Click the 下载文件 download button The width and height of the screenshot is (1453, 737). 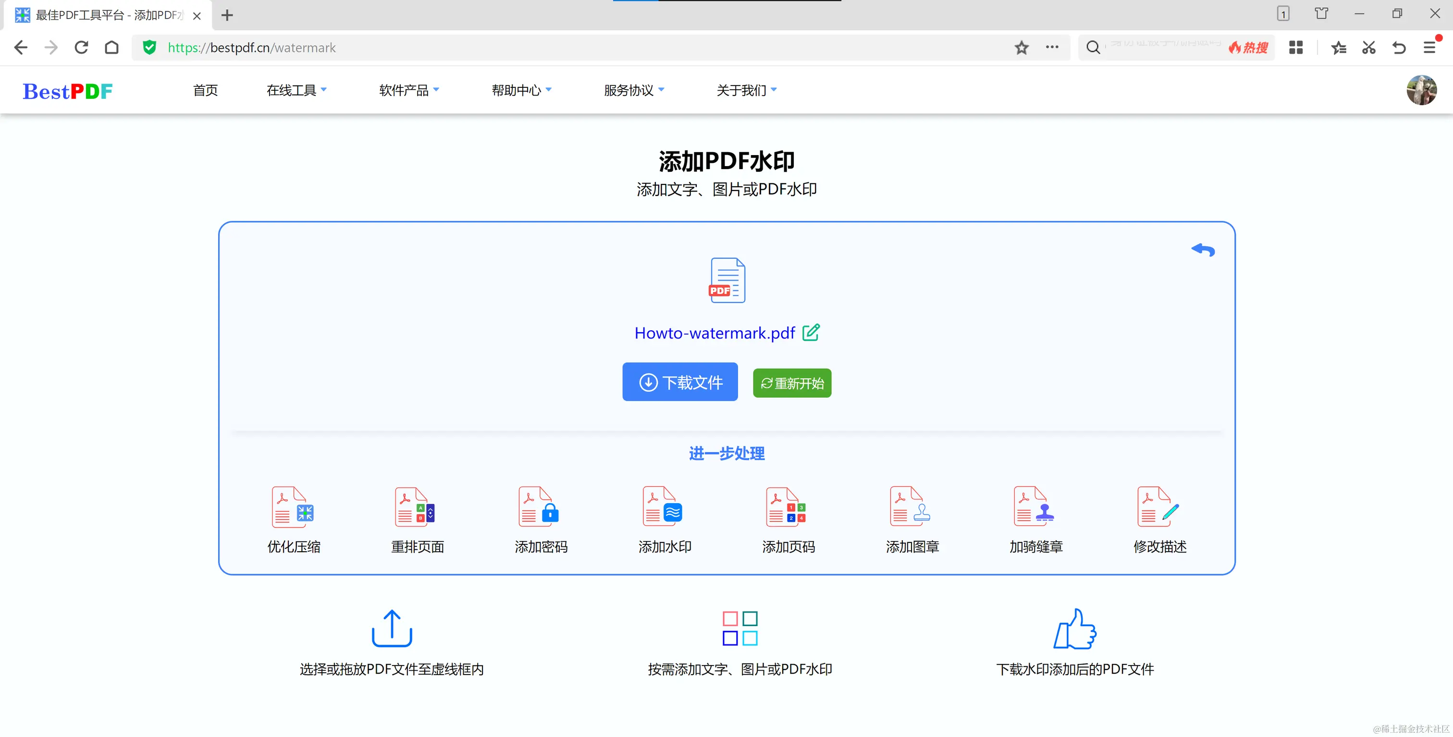coord(680,382)
